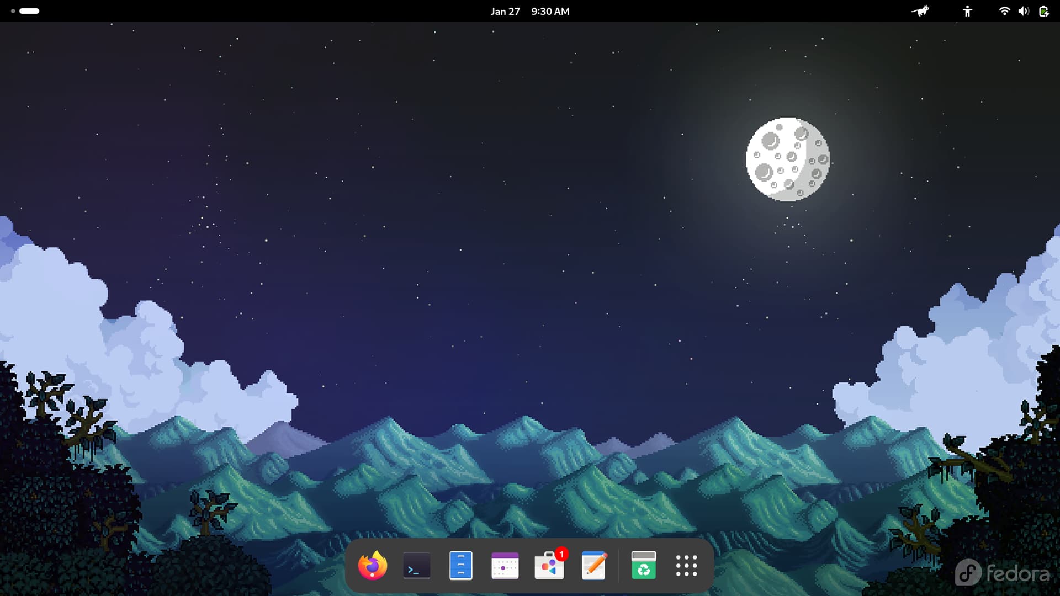Screen dimensions: 1060x596
Task: Open the Terminal app in the dock
Action: coord(417,566)
